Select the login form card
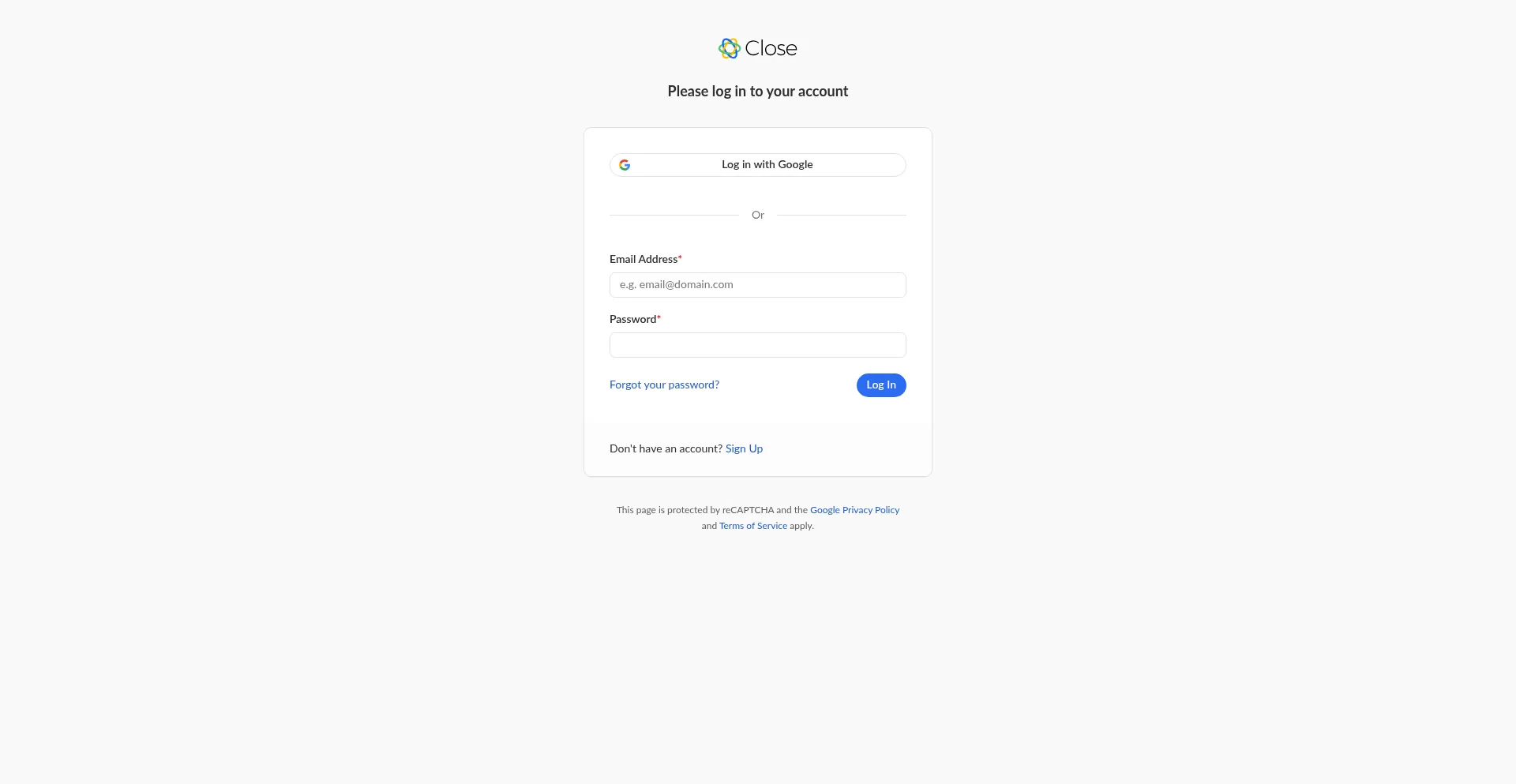The width and height of the screenshot is (1516, 784). [757, 302]
